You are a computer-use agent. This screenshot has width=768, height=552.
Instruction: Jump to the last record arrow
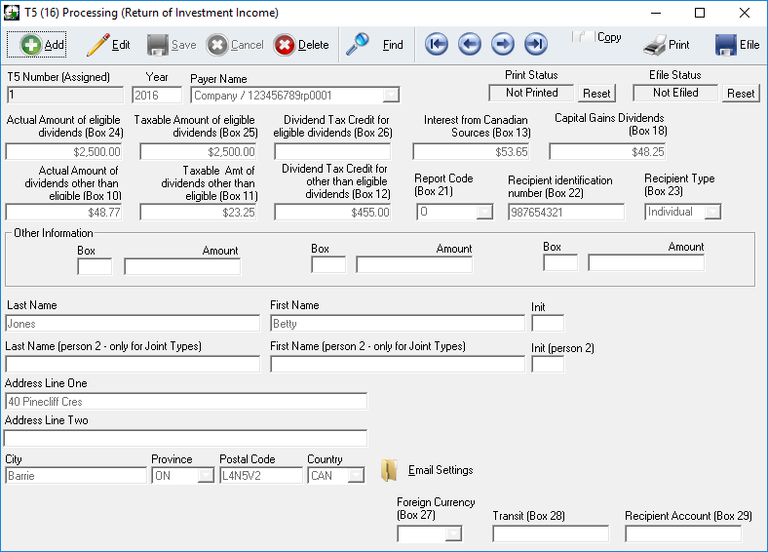pyautogui.click(x=536, y=44)
